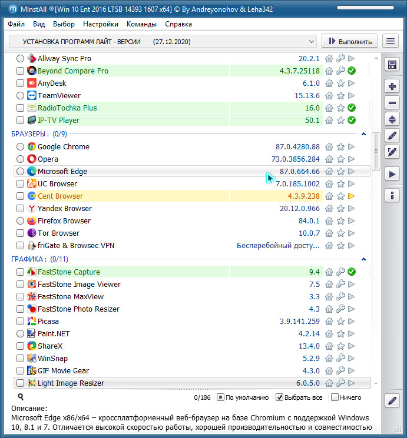This screenshot has width=407, height=438.
Task: Click the minus remove icon in sidebar
Action: point(392,103)
